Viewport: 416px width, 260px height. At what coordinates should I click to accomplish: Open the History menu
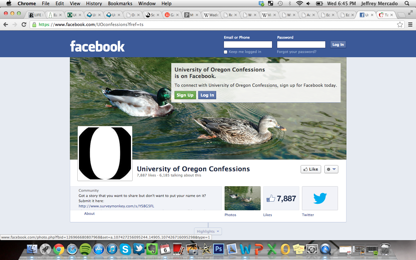click(x=94, y=4)
